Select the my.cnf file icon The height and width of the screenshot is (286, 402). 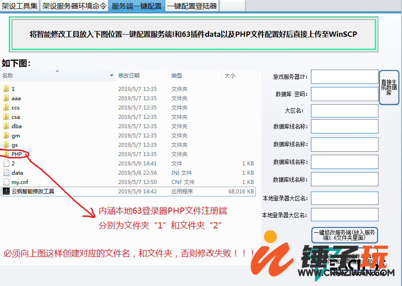(x=6, y=182)
